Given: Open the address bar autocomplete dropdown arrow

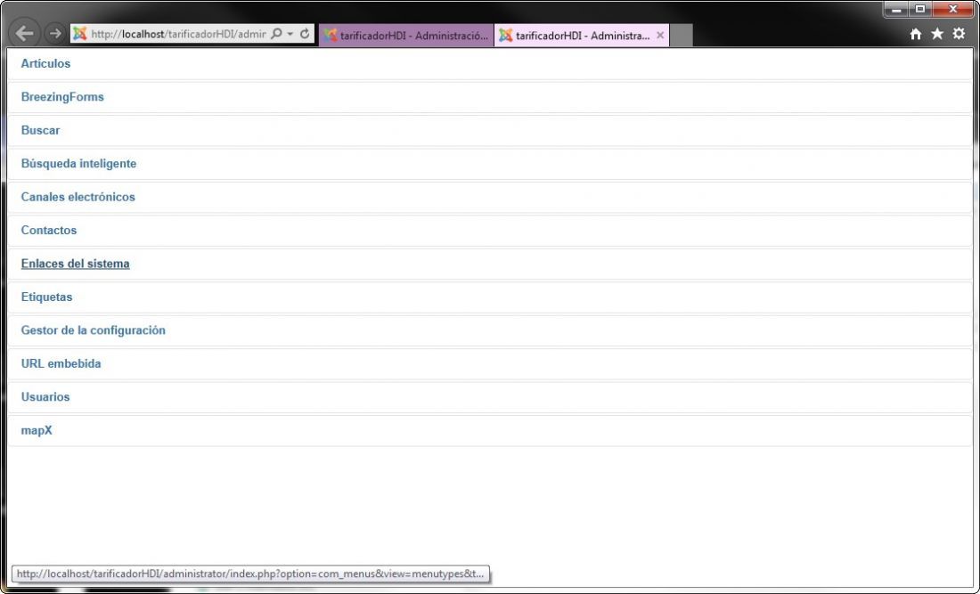Looking at the screenshot, I should [x=290, y=34].
